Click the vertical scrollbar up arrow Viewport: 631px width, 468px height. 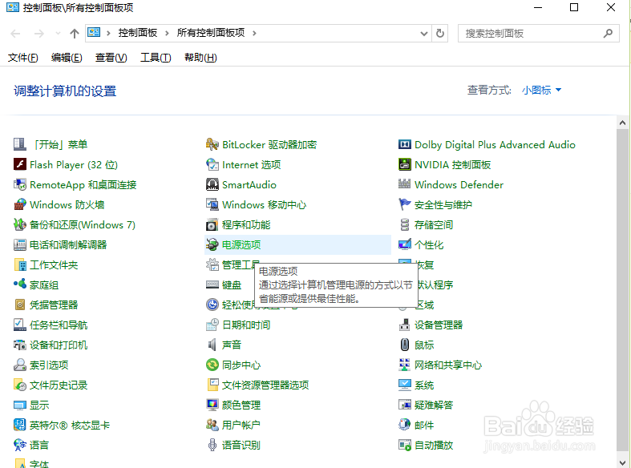(x=622, y=123)
